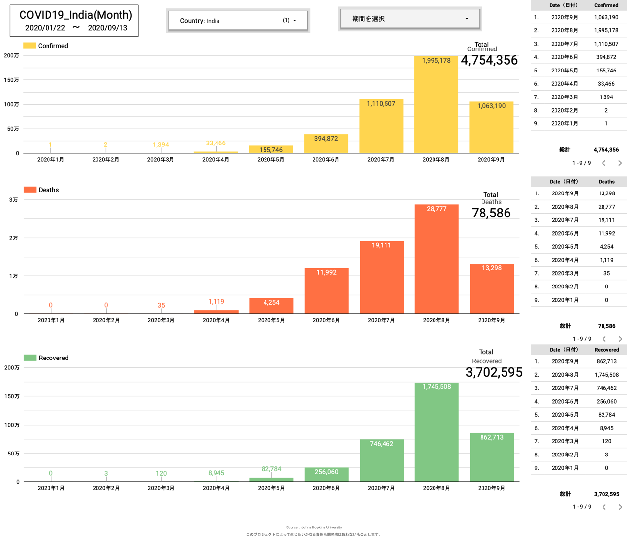Click the 2020年8月 row in Deaths table

pyautogui.click(x=579, y=207)
